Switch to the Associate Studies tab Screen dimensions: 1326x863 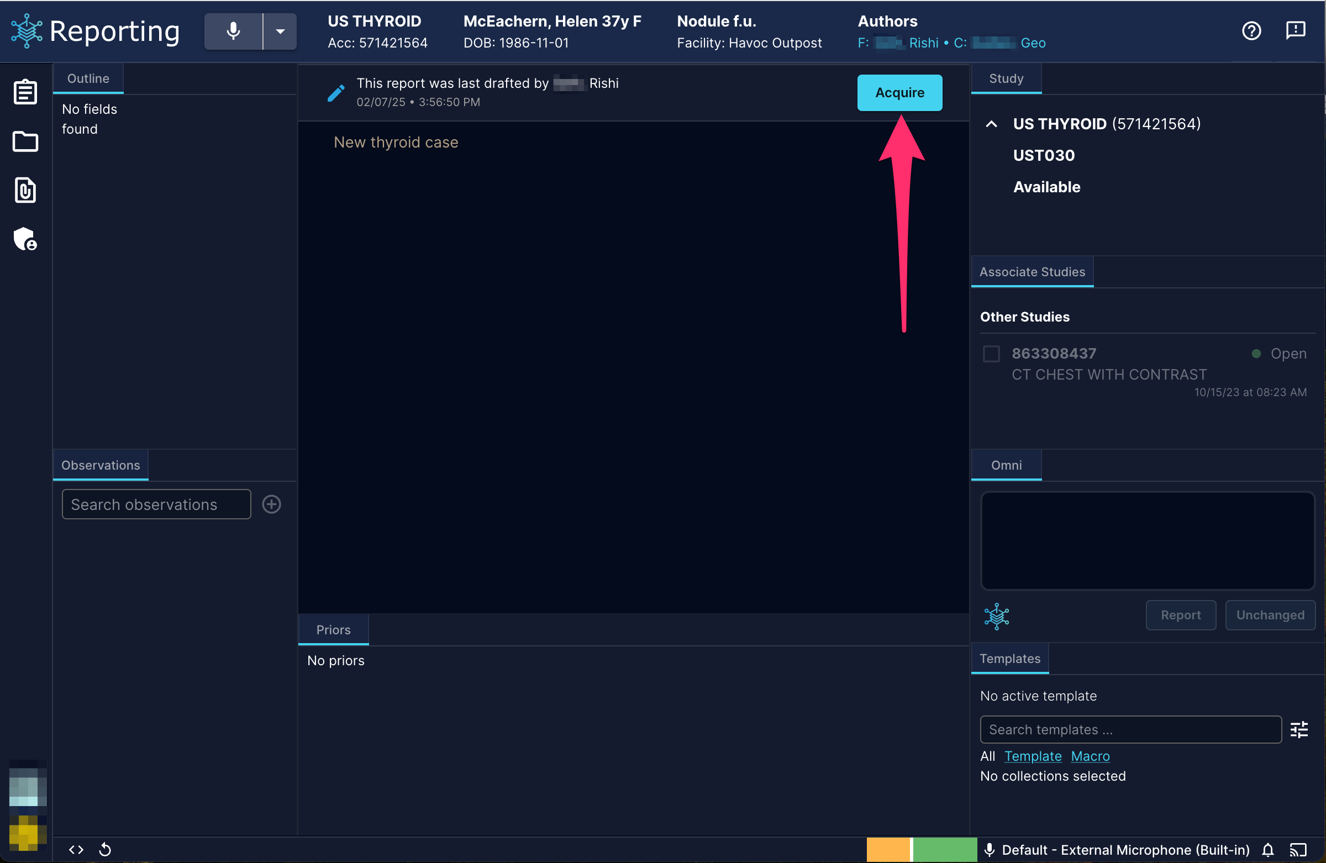click(x=1032, y=272)
